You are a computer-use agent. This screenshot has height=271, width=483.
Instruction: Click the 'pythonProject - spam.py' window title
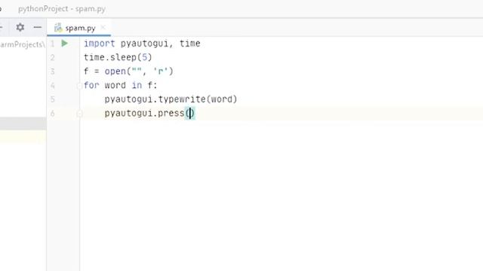(62, 8)
